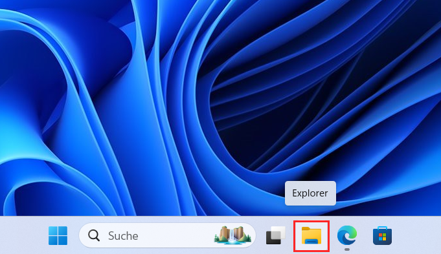This screenshot has width=441, height=254.
Task: Open the Windows Start menu
Action: [x=58, y=235]
